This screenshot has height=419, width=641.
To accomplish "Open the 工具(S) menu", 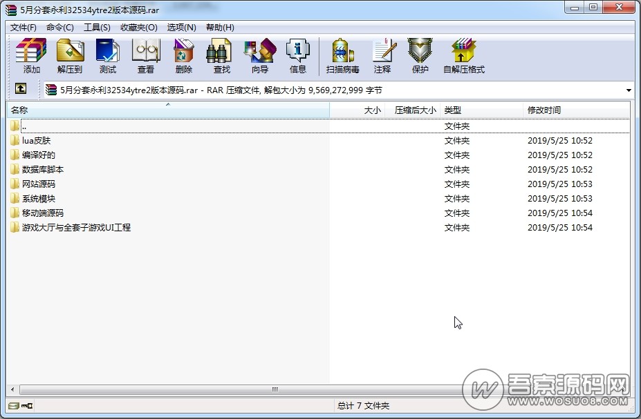I will 97,28.
